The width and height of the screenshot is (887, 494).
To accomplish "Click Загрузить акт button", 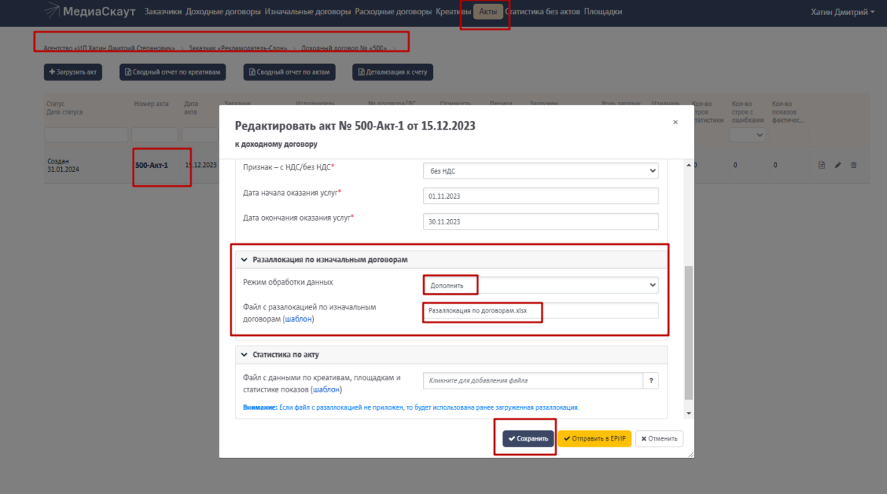I will (73, 72).
